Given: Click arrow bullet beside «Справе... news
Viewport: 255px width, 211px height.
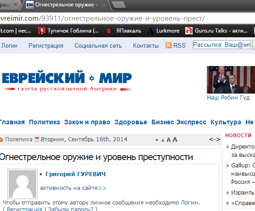Looking at the screenshot, I should [x=228, y=203].
